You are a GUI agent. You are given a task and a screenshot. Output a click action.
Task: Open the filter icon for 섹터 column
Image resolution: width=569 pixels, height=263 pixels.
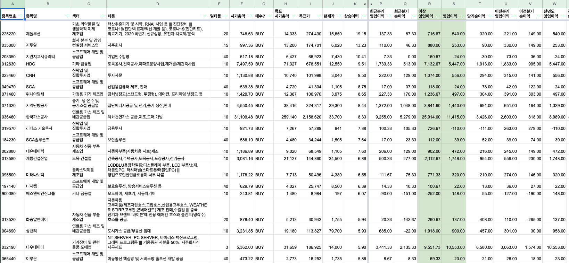(x=103, y=16)
